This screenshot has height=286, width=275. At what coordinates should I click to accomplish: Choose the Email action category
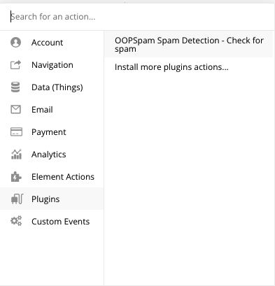point(52,110)
